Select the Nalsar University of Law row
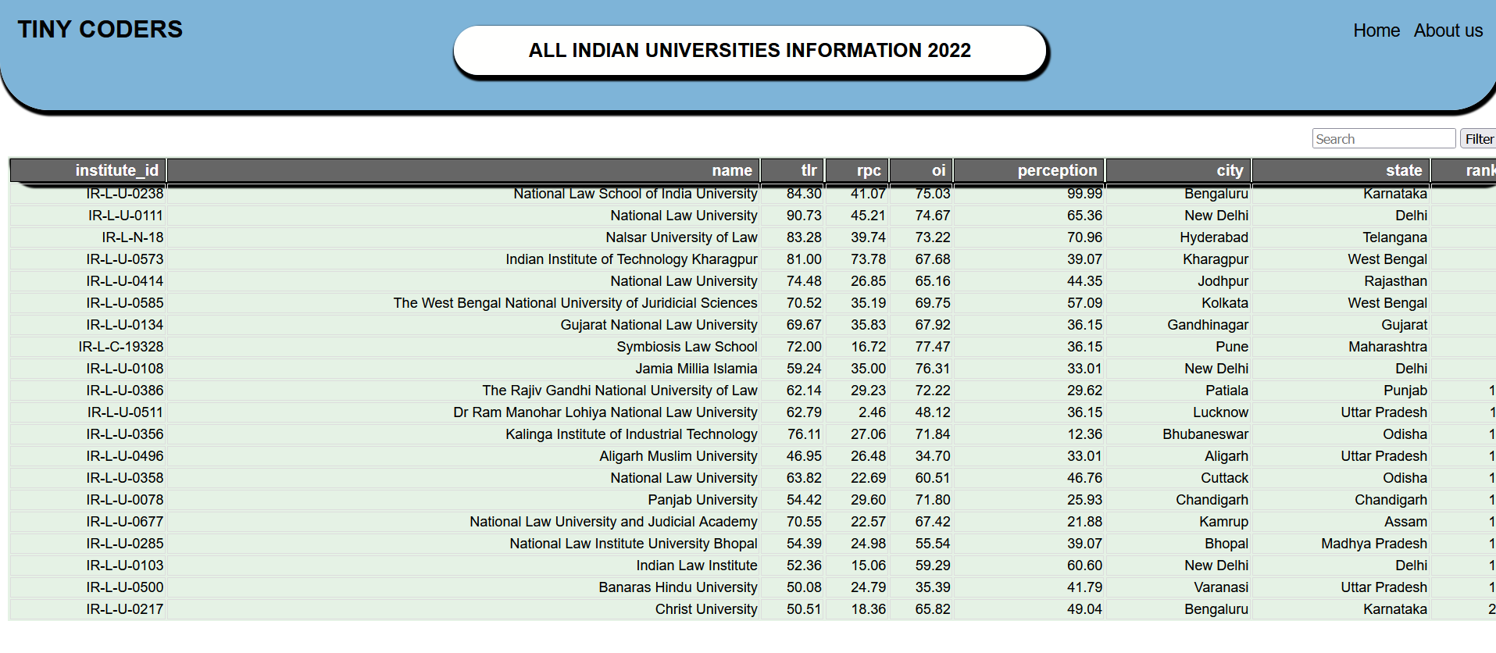Viewport: 1496px width, 653px height. (752, 237)
